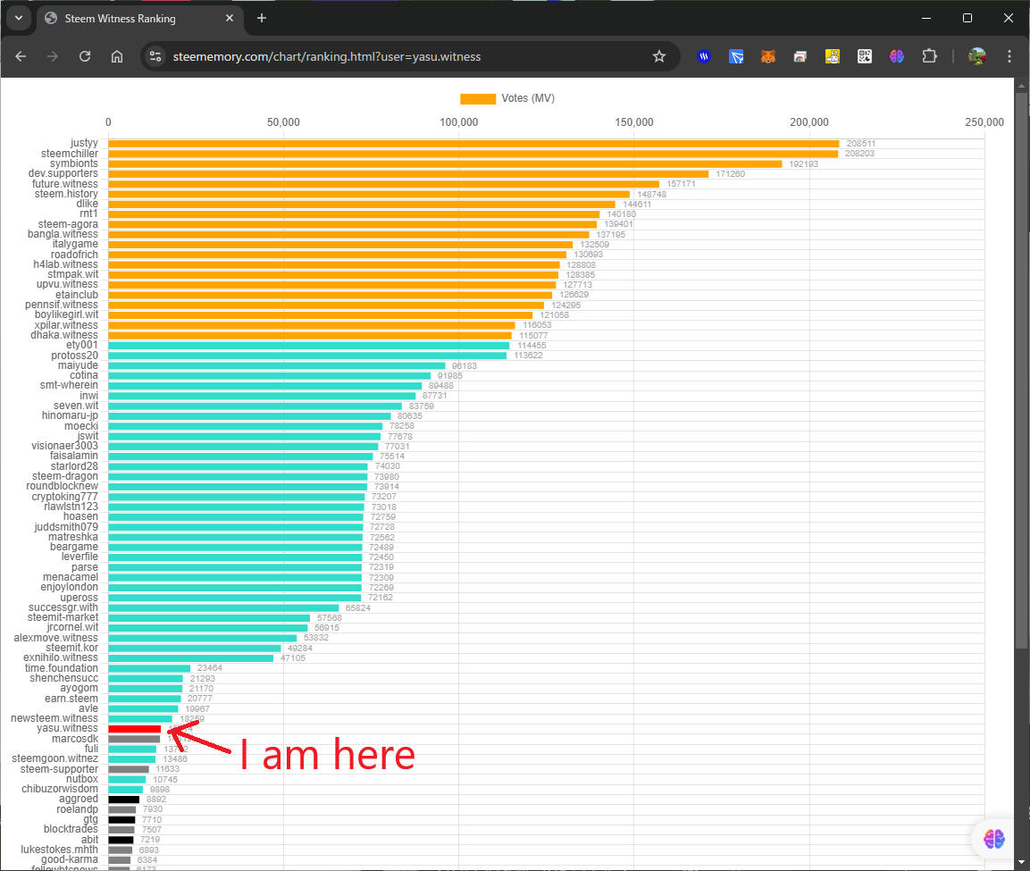1030x871 pixels.
Task: Click the black aggroed bar
Action: [x=123, y=800]
